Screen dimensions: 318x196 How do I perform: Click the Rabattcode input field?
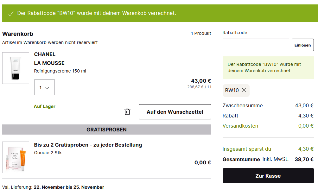pos(256,45)
